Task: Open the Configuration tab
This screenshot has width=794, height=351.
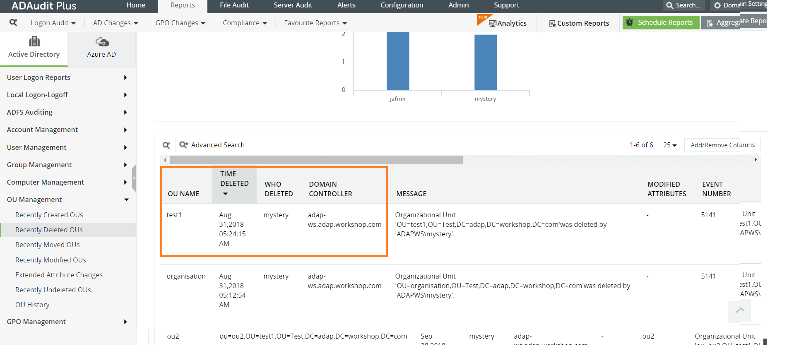Action: click(x=402, y=5)
